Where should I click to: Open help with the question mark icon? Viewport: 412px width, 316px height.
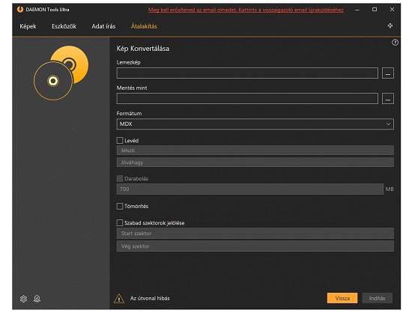[x=395, y=43]
